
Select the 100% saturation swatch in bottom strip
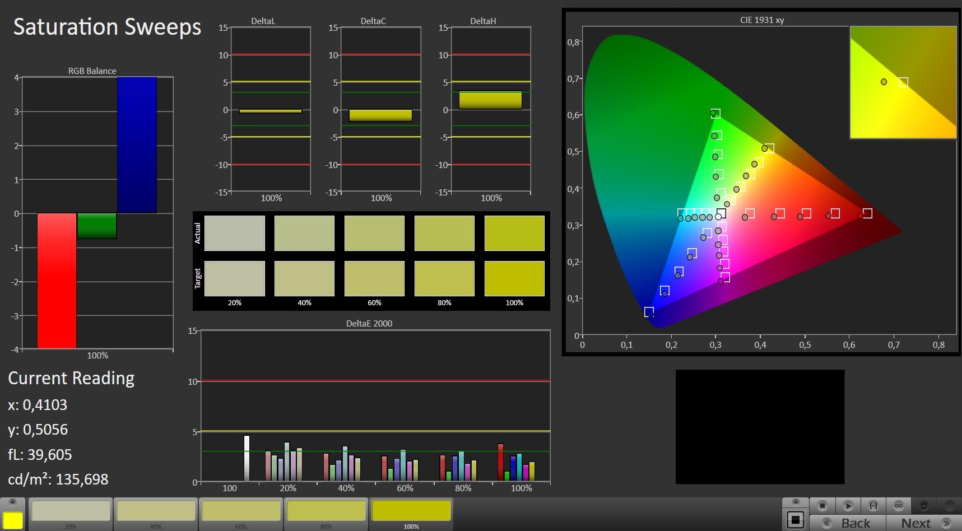(411, 511)
